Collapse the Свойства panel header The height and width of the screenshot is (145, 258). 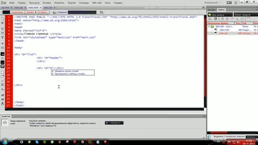pyautogui.click(x=6, y=116)
